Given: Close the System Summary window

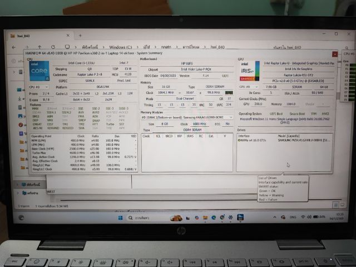Looking at the screenshot, I should click(334, 53).
